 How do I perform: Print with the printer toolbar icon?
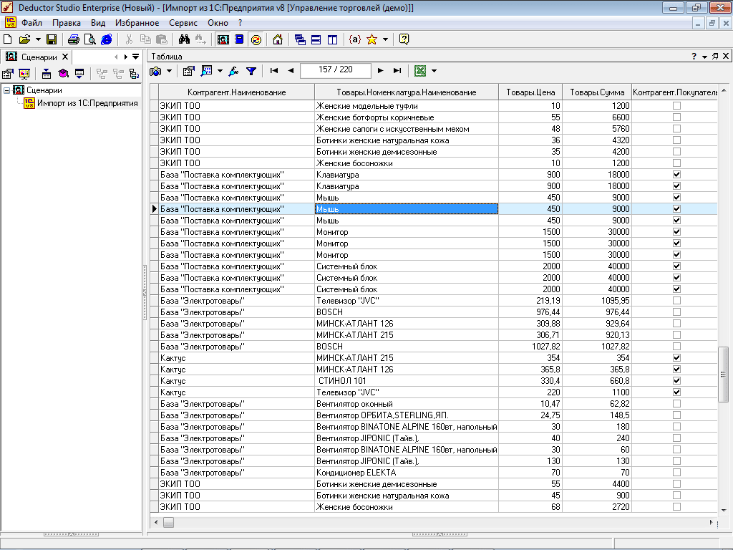pos(74,39)
